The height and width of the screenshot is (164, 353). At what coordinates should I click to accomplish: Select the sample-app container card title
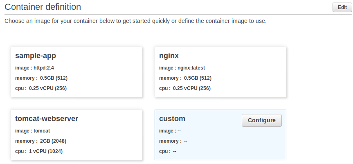(x=36, y=55)
